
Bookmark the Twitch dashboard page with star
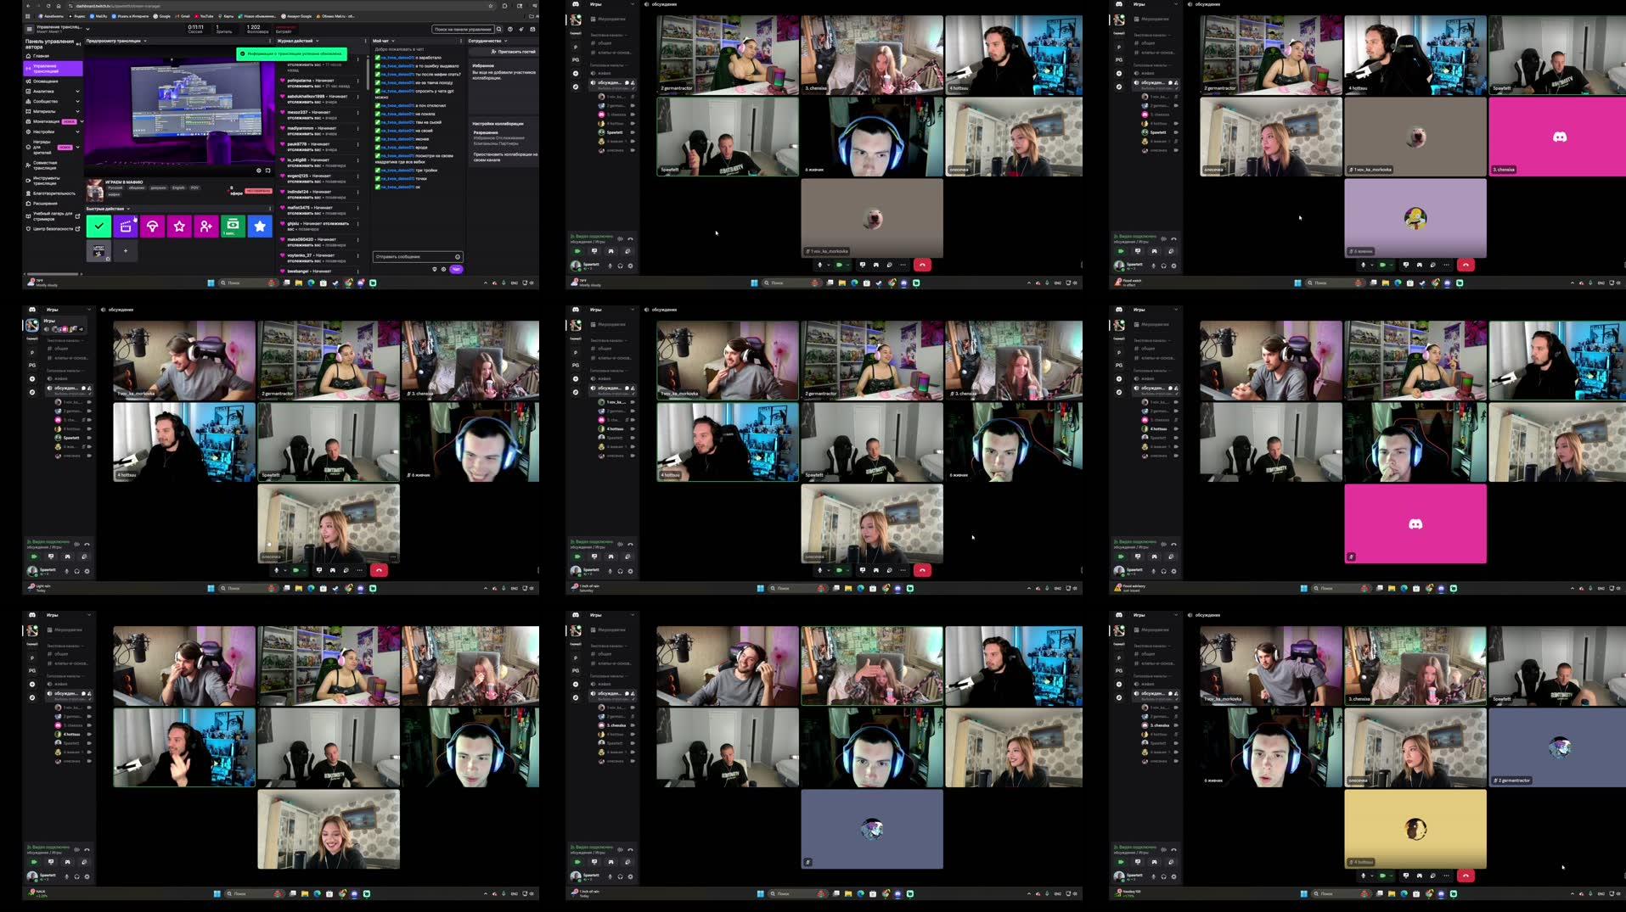pos(491,6)
